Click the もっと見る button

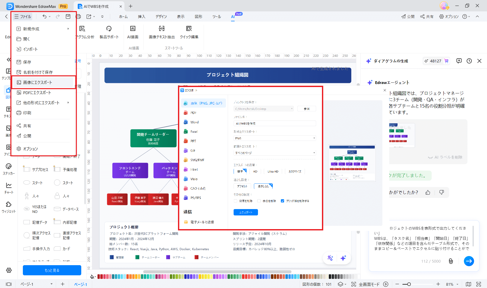(52, 270)
